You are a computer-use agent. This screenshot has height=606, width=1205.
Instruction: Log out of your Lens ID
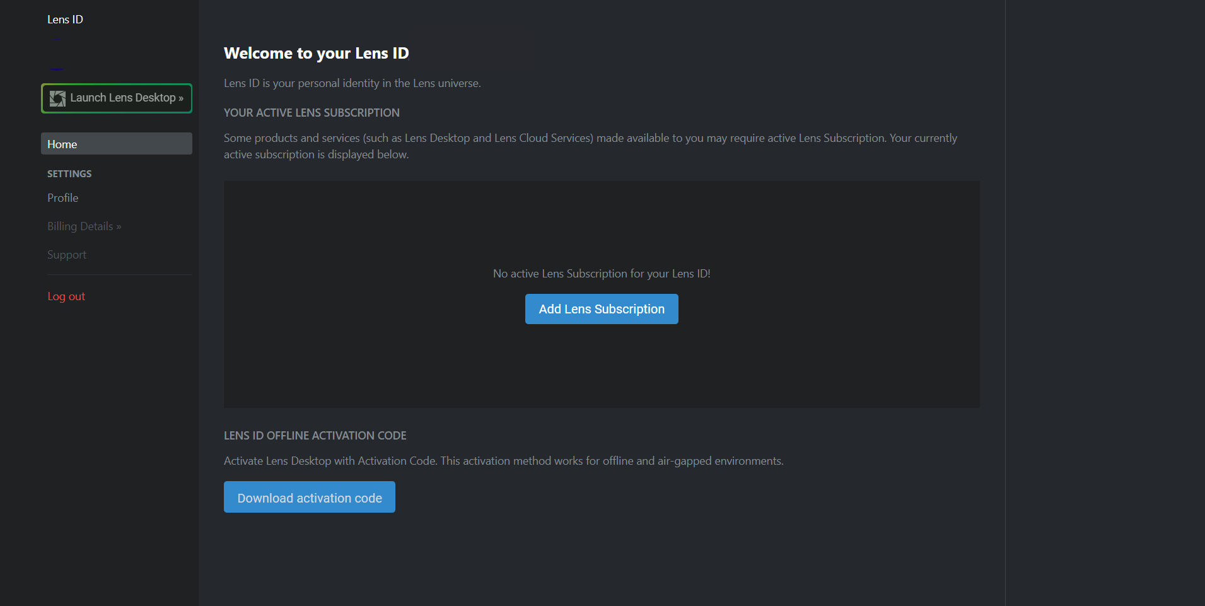point(66,296)
